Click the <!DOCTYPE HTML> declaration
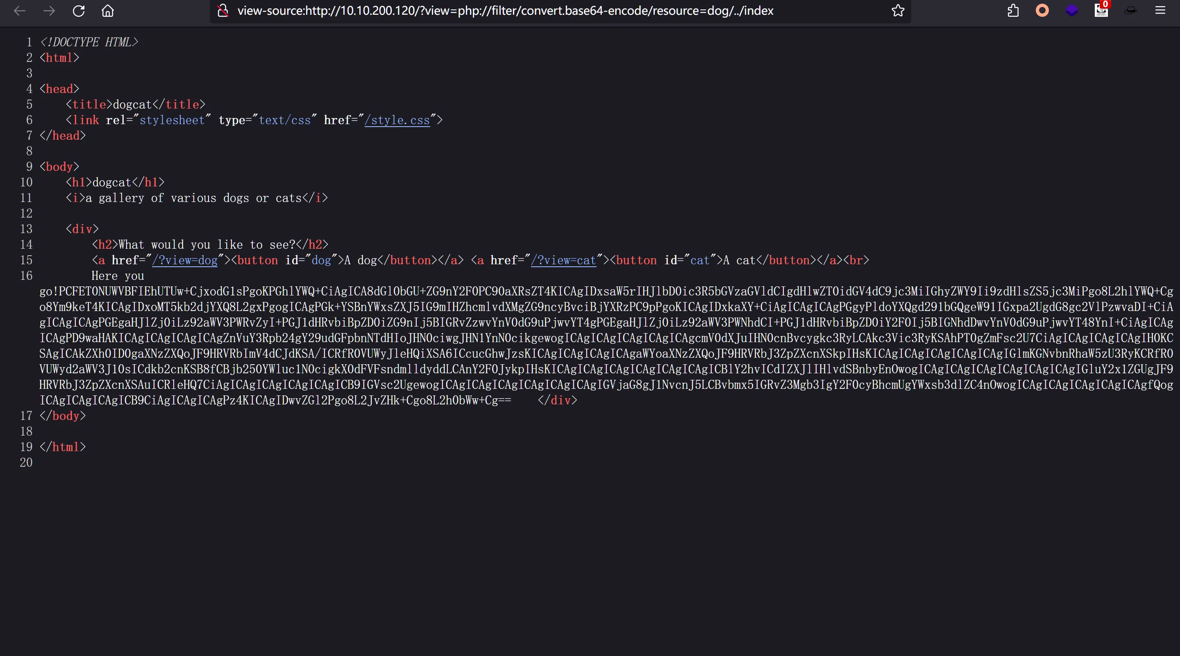 tap(89, 42)
